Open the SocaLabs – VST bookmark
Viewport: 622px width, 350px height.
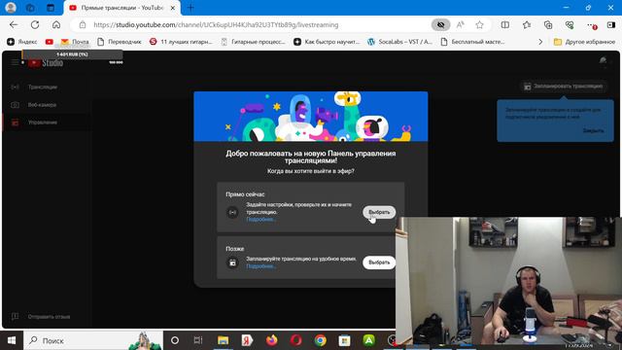coord(399,42)
